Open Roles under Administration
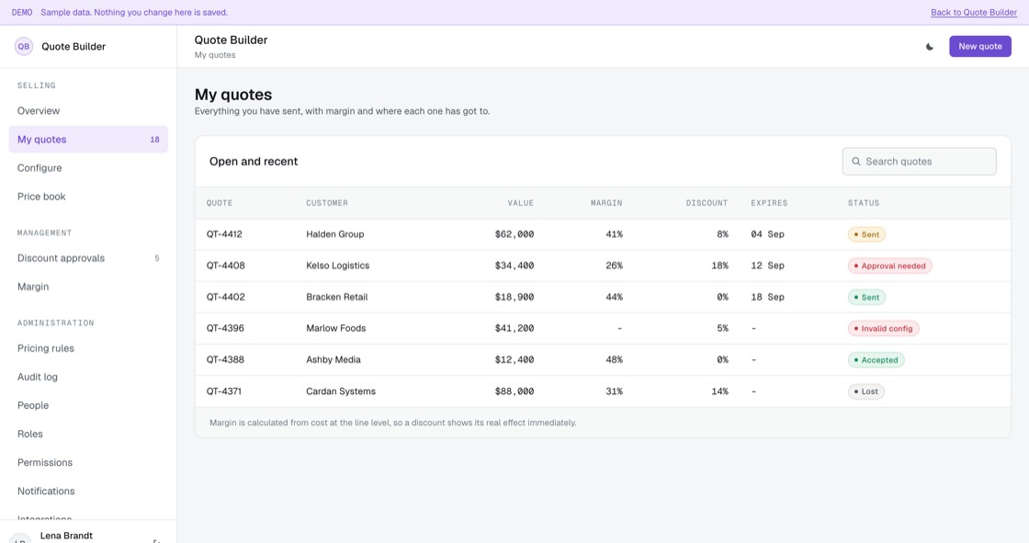This screenshot has width=1029, height=543. pos(88,434)
